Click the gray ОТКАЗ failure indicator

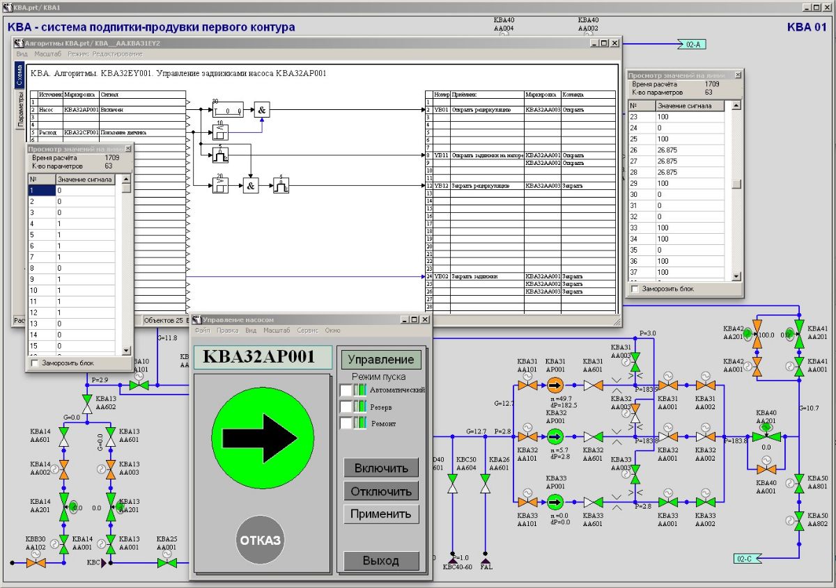coord(261,540)
